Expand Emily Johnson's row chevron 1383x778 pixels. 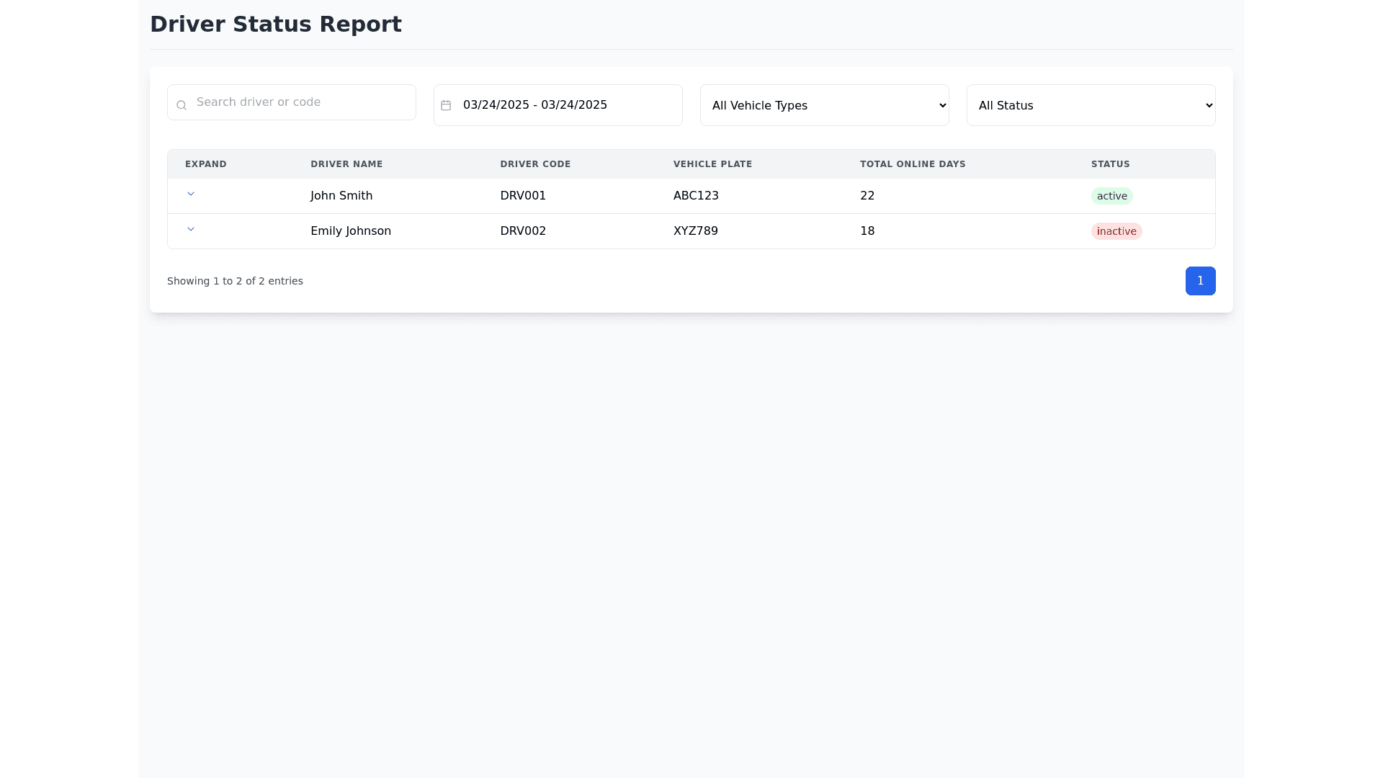tap(191, 229)
